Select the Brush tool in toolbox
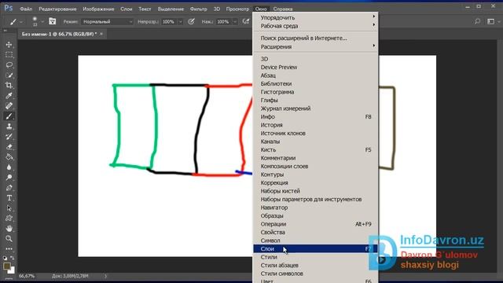Viewport: 503px width, 283px height. (x=9, y=116)
